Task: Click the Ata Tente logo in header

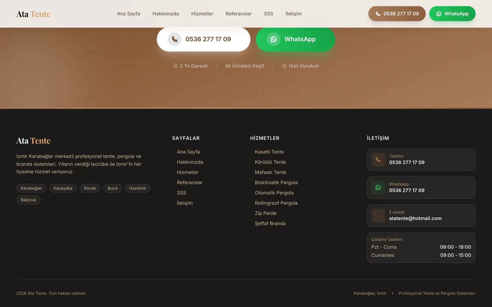Action: tap(33, 14)
